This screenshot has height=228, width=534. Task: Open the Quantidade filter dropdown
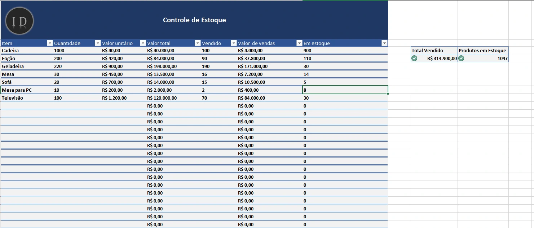pos(98,43)
